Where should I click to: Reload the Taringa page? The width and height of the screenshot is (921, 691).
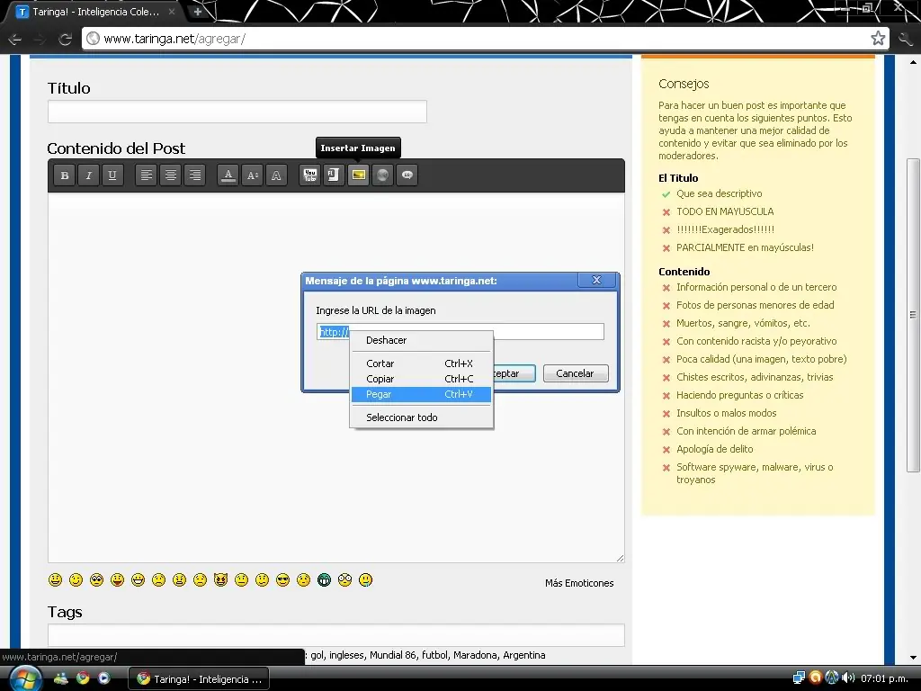65,40
